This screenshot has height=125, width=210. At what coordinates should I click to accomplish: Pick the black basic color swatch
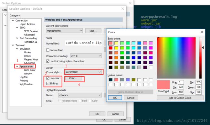coord(110,67)
